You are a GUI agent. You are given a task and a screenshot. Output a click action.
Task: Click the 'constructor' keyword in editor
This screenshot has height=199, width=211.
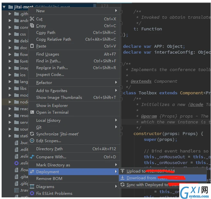[148, 134]
